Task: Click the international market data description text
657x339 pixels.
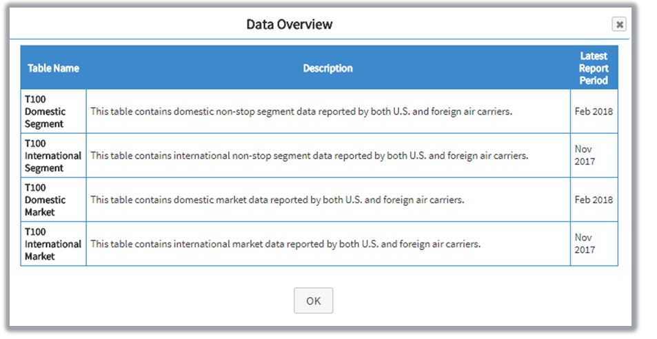Action: point(285,244)
